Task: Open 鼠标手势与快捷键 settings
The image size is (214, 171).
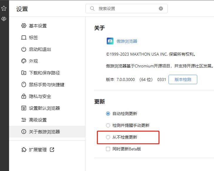Action: pos(47,84)
